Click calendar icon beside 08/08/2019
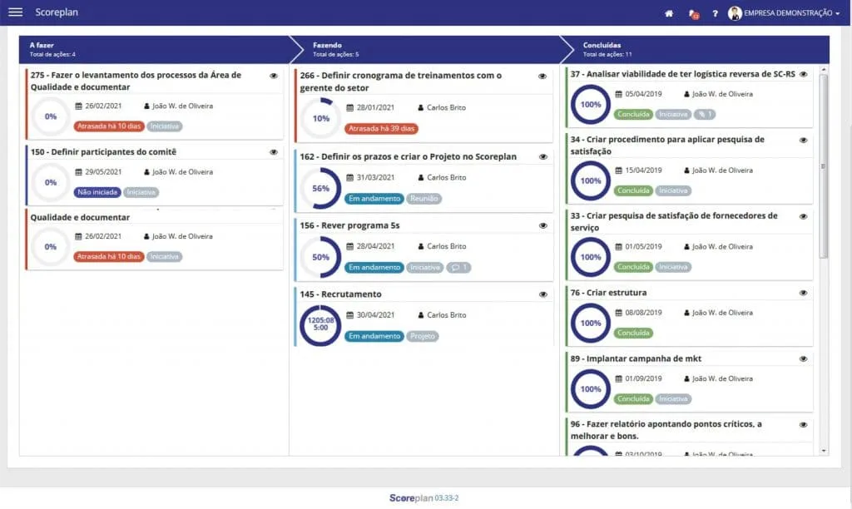The image size is (852, 509). click(618, 313)
